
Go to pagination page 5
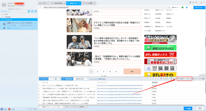116,72
